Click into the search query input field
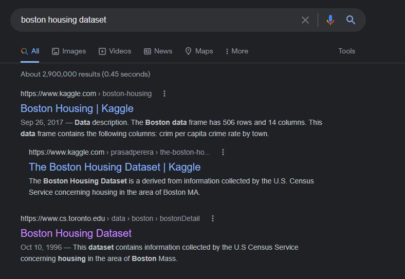405x279 pixels. pos(154,20)
